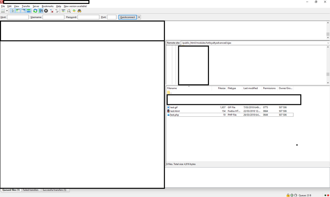Focus the Username input field
Screen dimensions: 330x197
coord(53,17)
